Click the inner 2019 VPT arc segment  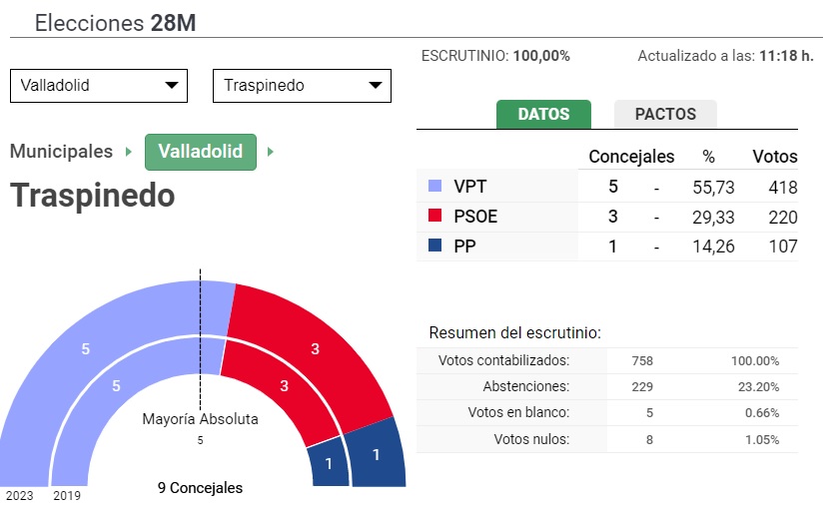[116, 385]
